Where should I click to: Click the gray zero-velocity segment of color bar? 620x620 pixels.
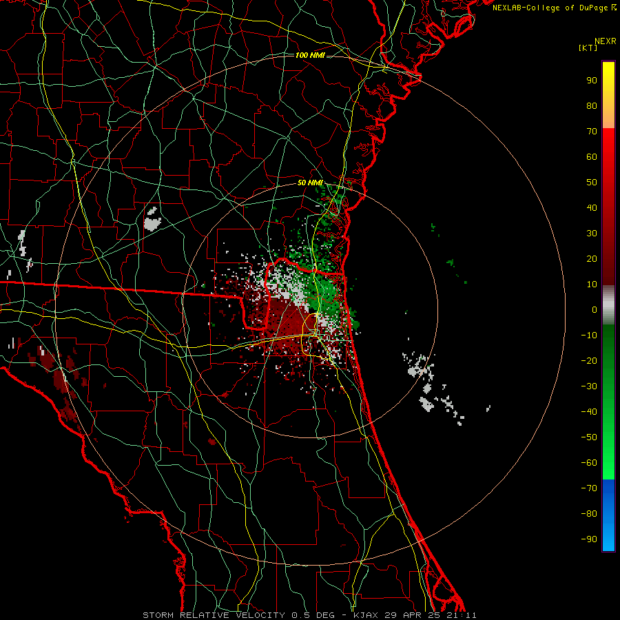(608, 305)
